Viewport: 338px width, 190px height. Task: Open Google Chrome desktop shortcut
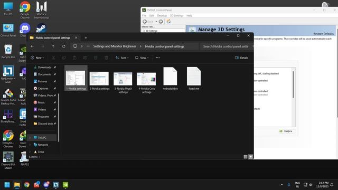coord(25,10)
